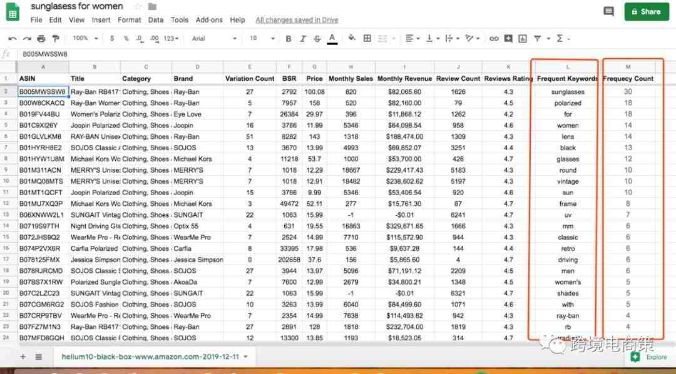Click the green Share button
The width and height of the screenshot is (676, 374).
646,12
